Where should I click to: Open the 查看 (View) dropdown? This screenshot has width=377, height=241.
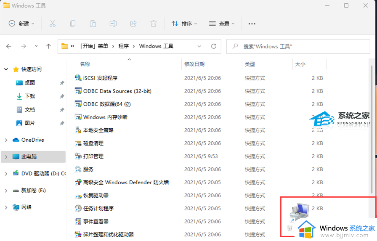[x=222, y=24]
